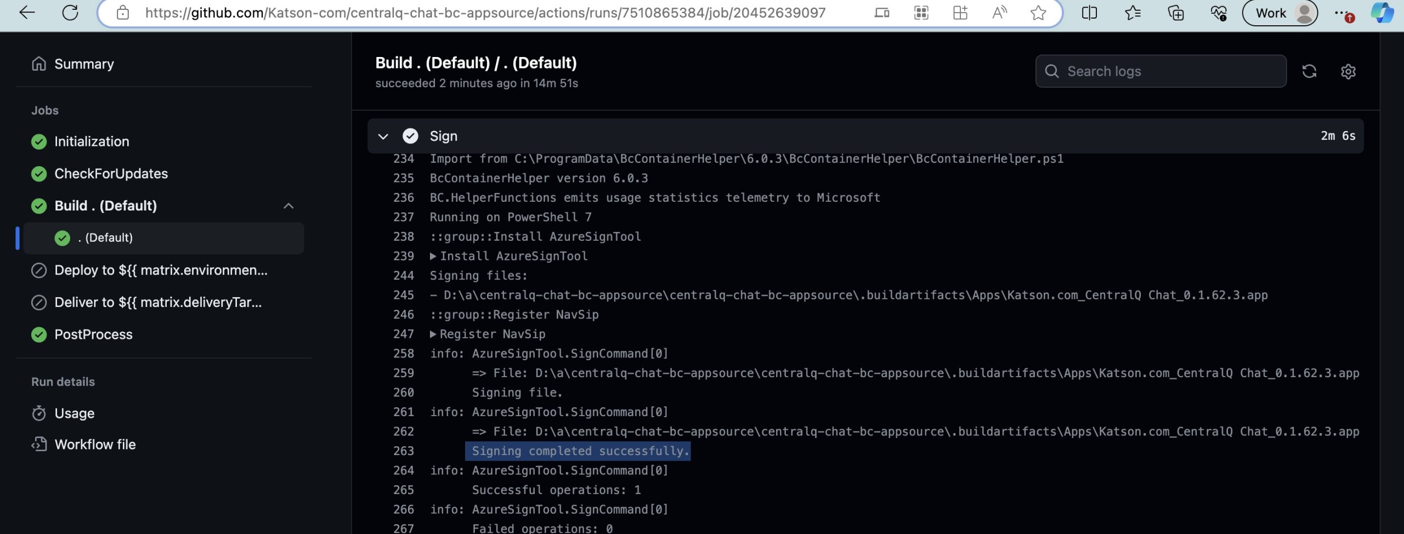The height and width of the screenshot is (534, 1404).
Task: Open the app-available device icon in address bar
Action: coord(882,13)
